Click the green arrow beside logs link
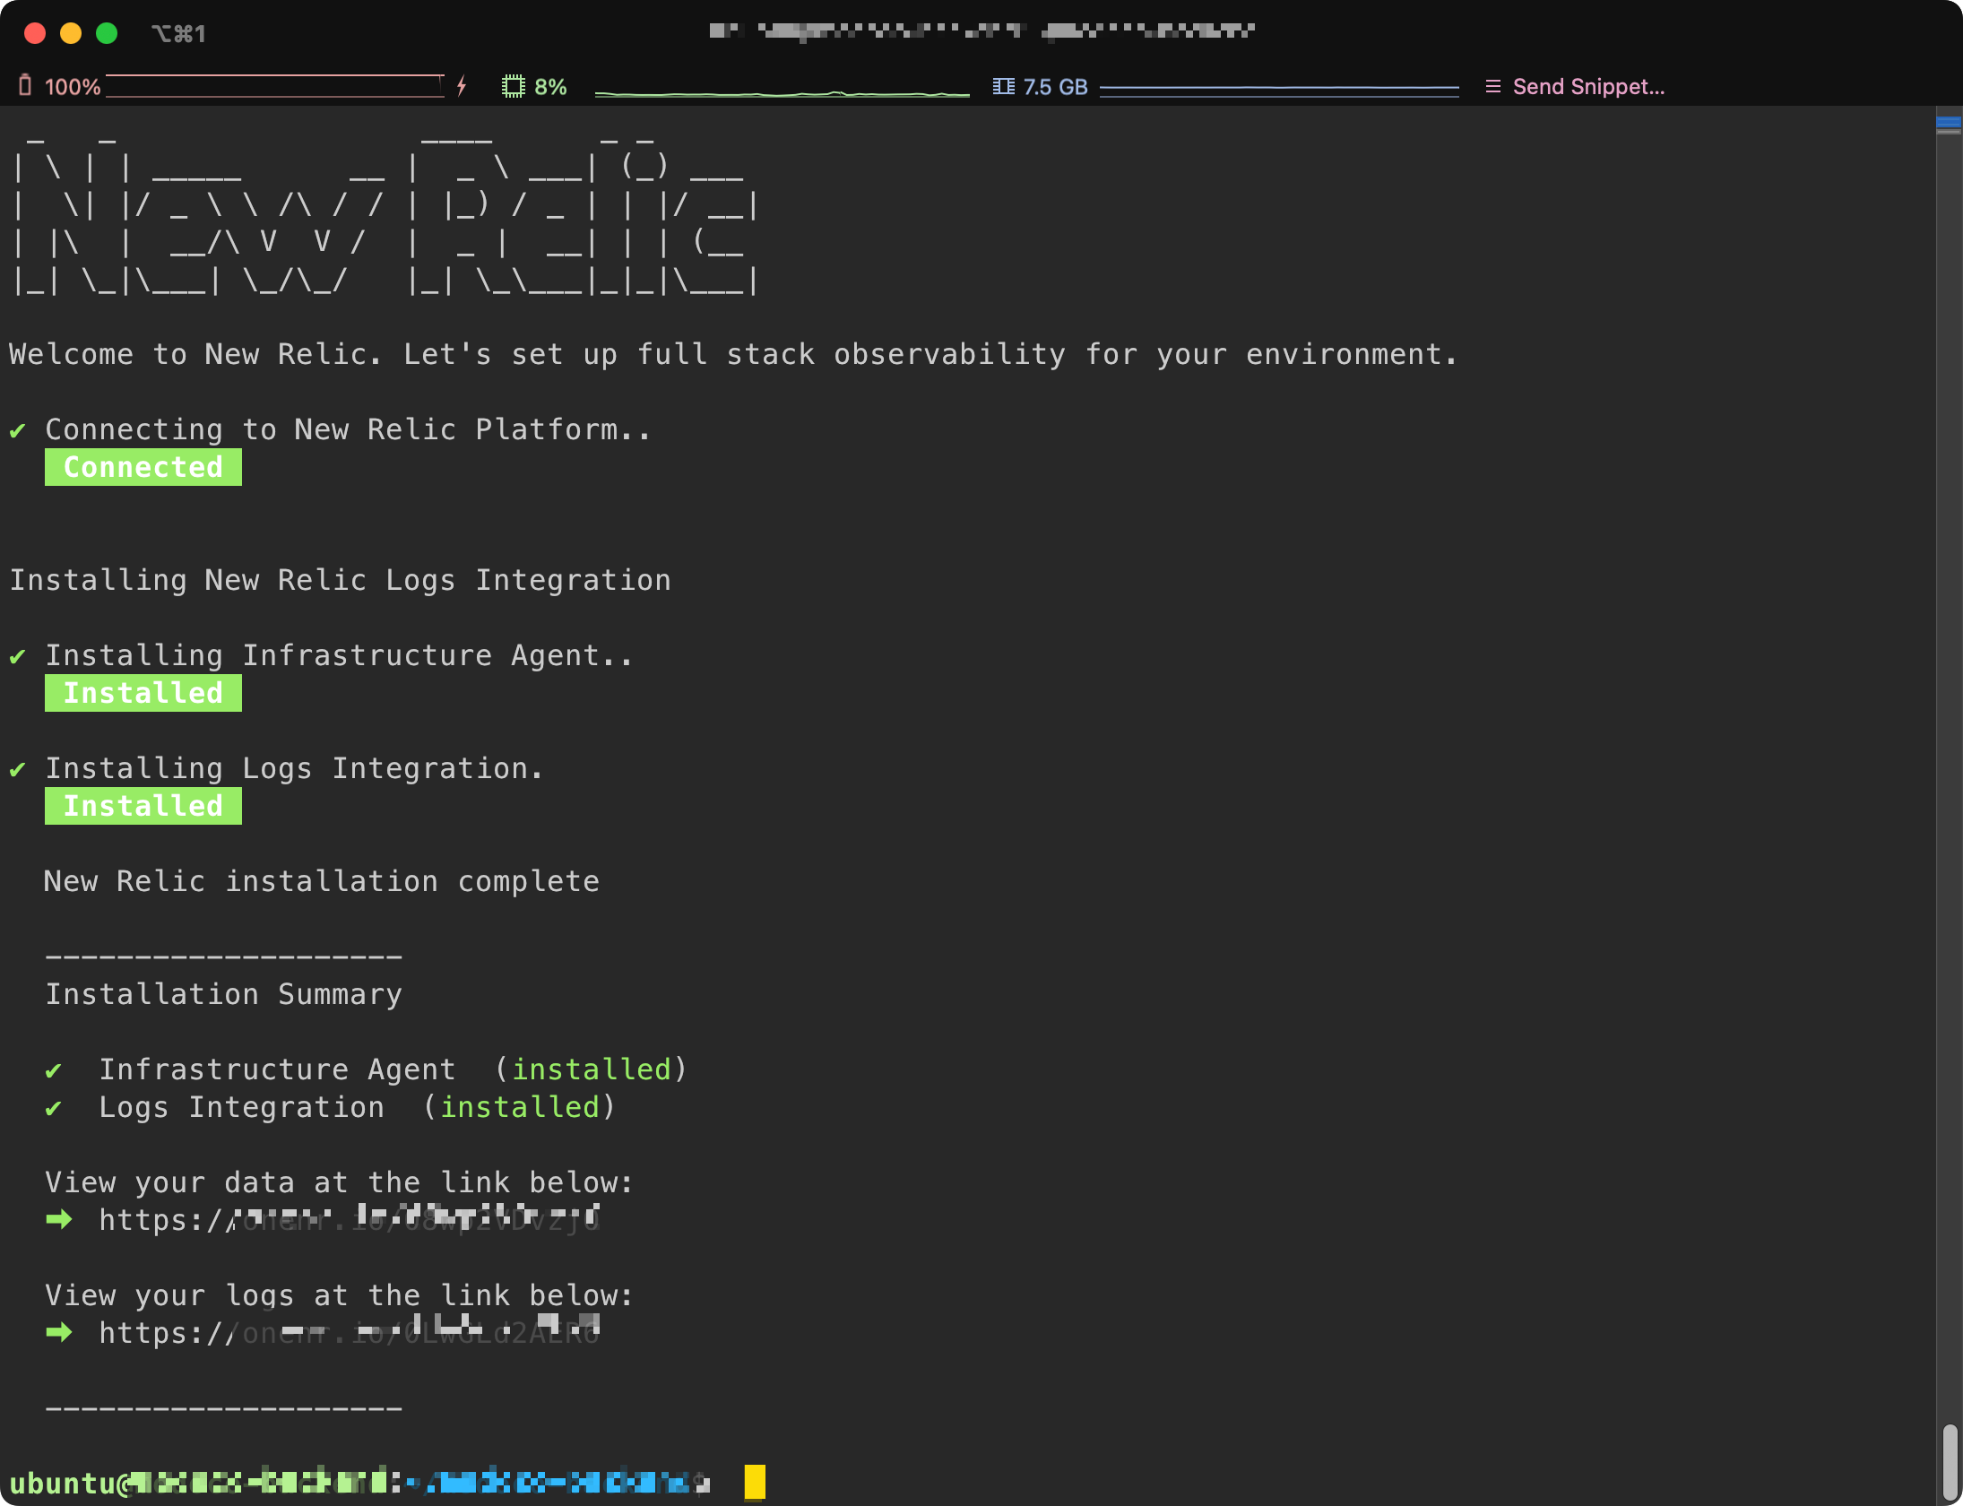Image resolution: width=1963 pixels, height=1506 pixels. 59,1332
